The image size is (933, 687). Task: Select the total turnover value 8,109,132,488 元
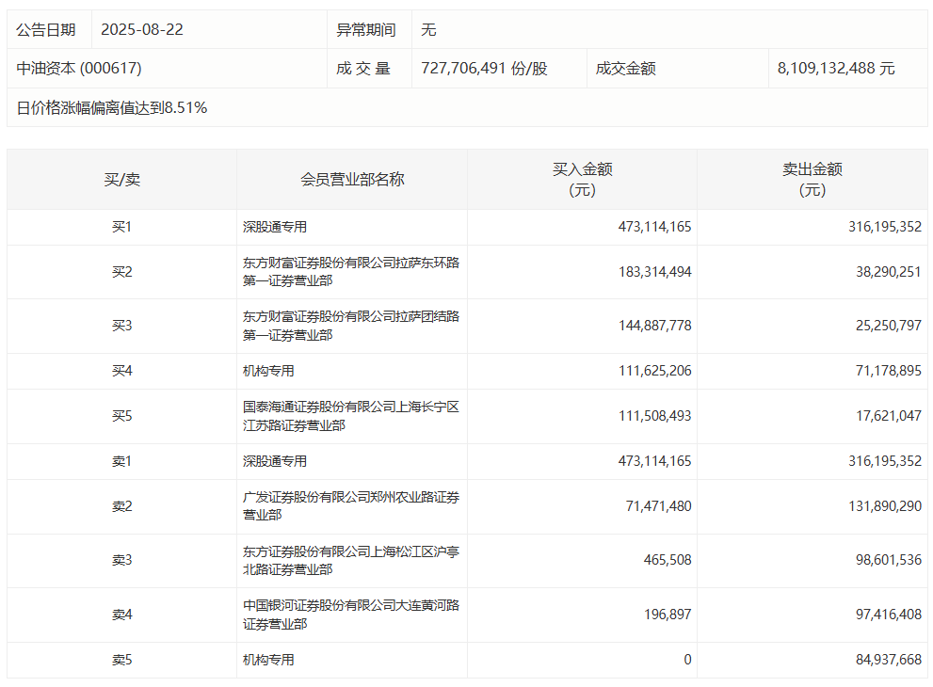tap(836, 69)
